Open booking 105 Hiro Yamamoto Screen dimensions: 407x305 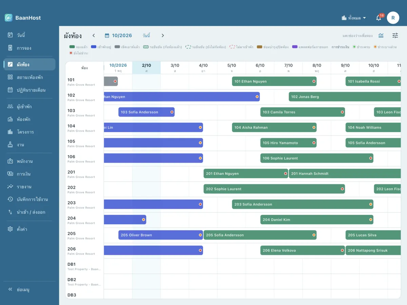[289, 143]
